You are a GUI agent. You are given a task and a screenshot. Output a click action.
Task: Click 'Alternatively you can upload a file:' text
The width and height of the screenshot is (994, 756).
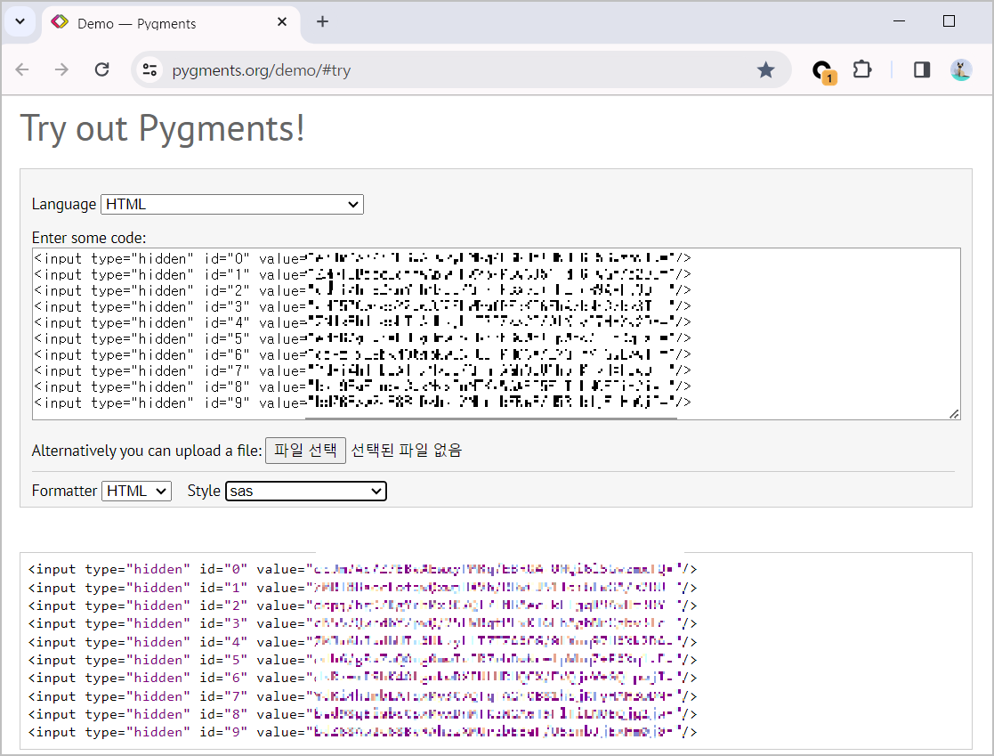[x=147, y=451]
